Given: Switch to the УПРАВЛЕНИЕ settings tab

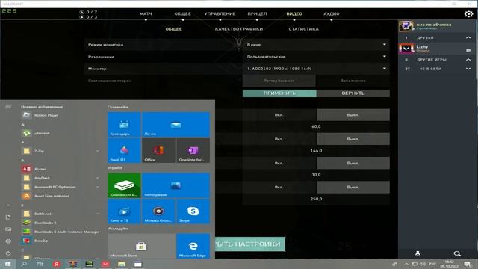Looking at the screenshot, I should point(220,14).
